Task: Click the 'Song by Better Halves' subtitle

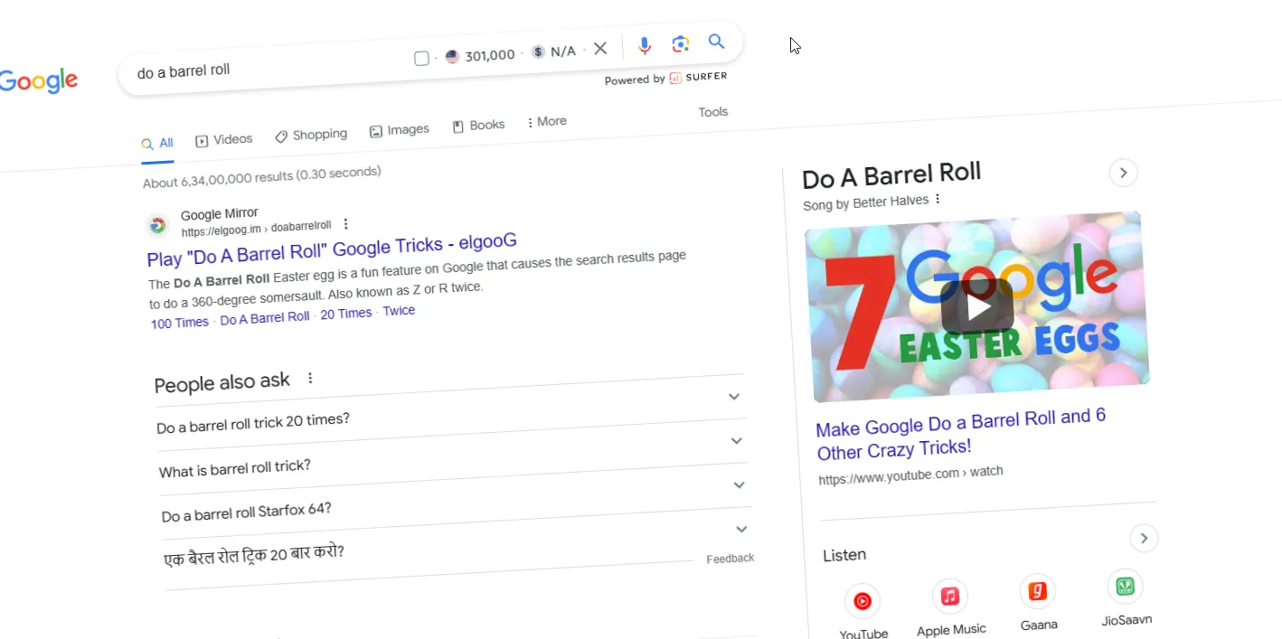Action: click(865, 202)
